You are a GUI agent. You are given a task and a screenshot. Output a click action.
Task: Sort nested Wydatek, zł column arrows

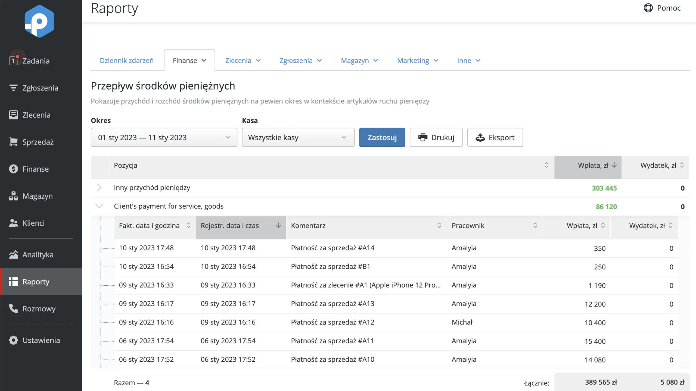coord(670,225)
